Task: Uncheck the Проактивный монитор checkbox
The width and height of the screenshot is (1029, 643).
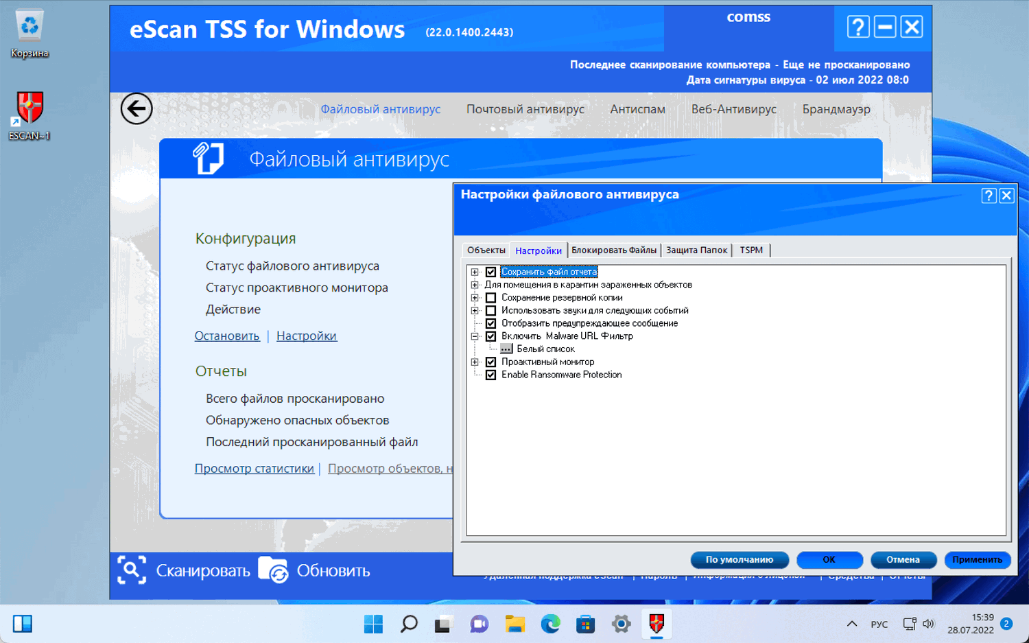Action: click(490, 362)
